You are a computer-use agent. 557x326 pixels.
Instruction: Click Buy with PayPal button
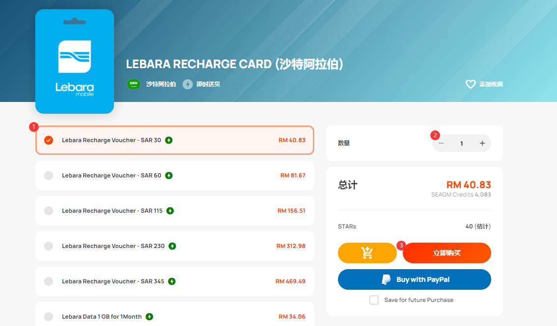tap(414, 279)
